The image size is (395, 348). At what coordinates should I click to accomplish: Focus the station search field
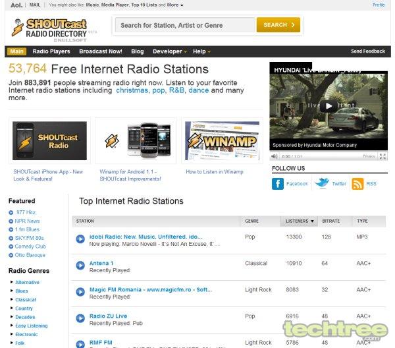pyautogui.click(x=185, y=25)
